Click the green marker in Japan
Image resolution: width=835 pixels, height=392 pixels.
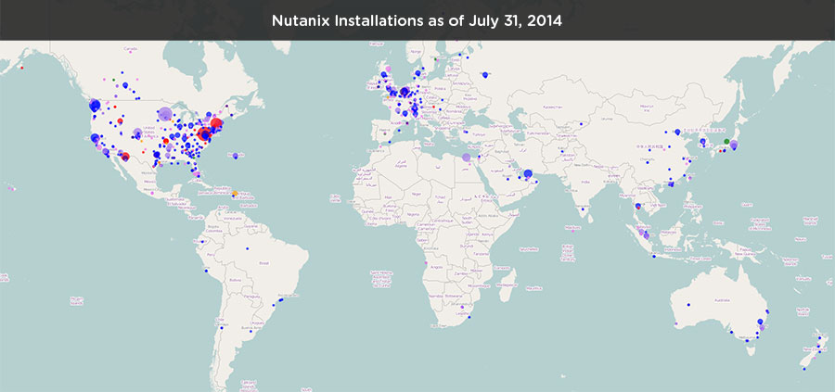tap(726, 141)
